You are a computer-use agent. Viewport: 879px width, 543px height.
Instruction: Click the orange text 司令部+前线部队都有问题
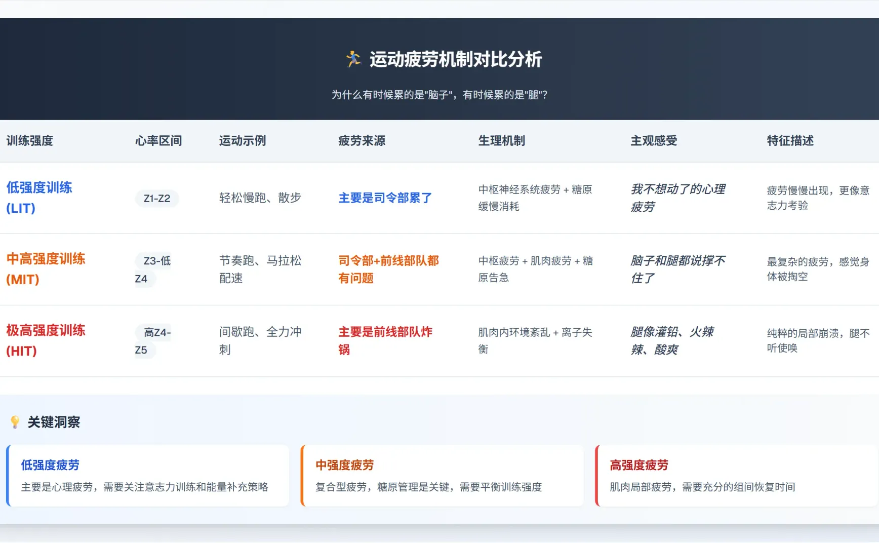coord(389,269)
